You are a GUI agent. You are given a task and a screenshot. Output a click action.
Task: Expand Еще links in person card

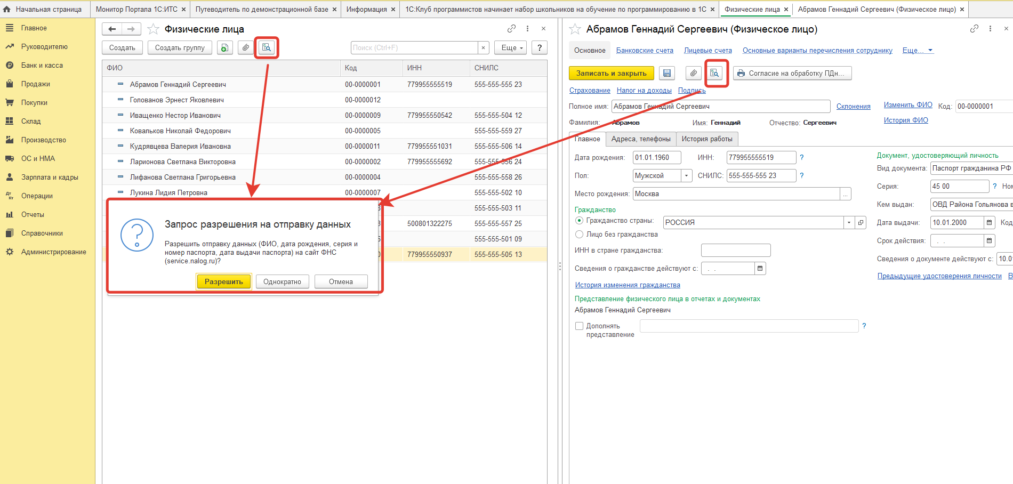click(x=918, y=50)
